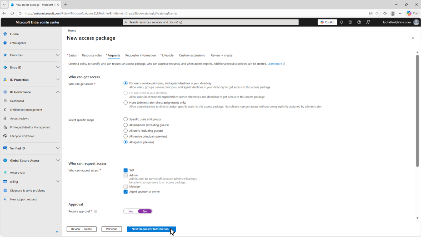Image resolution: width=421 pixels, height=237 pixels.
Task: Select Specific users and groups scope
Action: 126,119
